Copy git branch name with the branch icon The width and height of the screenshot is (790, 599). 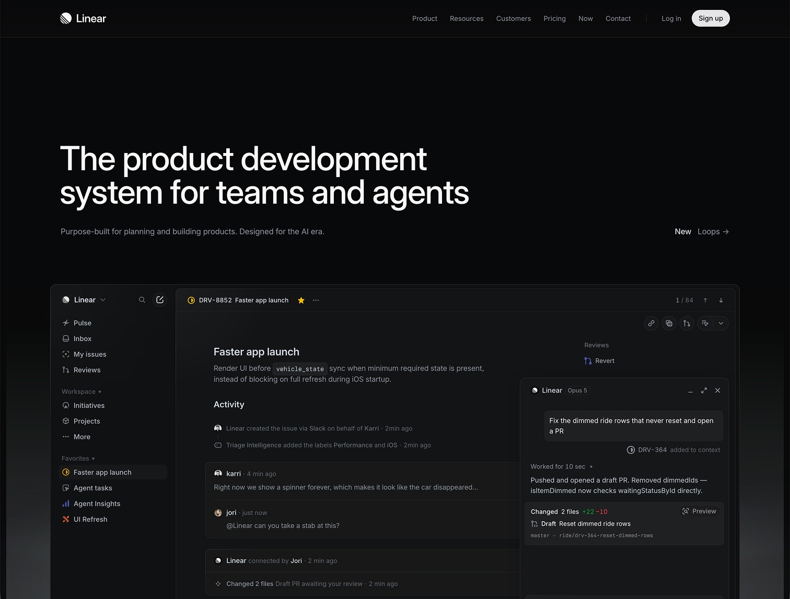coord(687,323)
